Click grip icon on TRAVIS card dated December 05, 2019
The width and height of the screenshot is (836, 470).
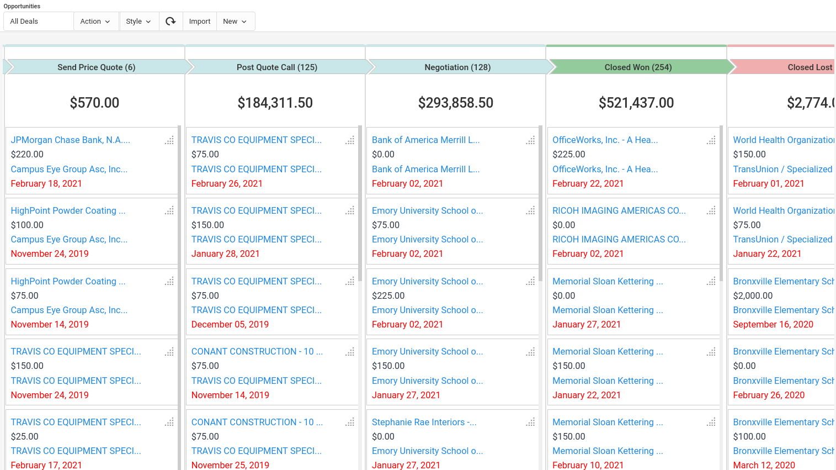pyautogui.click(x=350, y=281)
